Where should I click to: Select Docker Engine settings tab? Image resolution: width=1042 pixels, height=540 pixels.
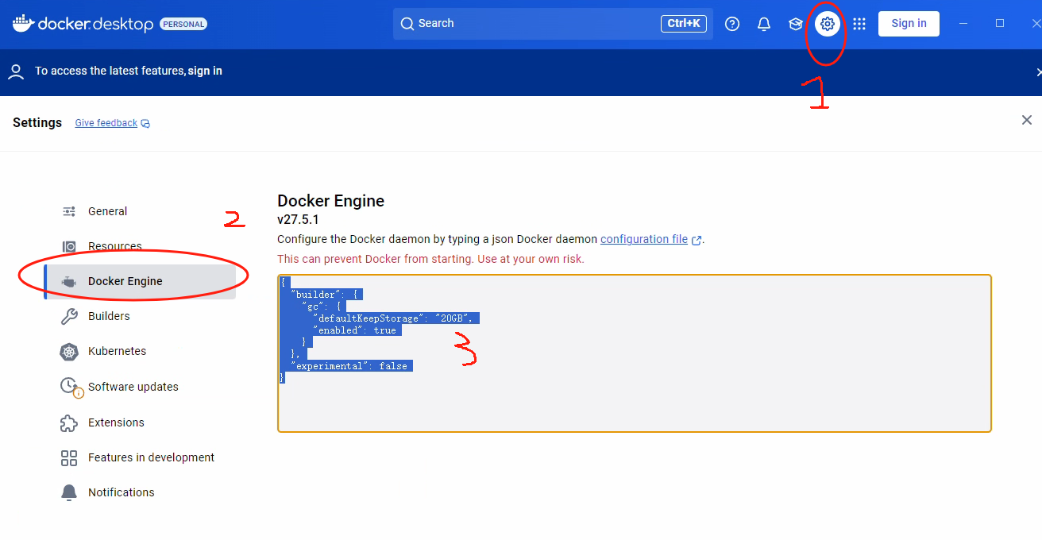point(140,281)
